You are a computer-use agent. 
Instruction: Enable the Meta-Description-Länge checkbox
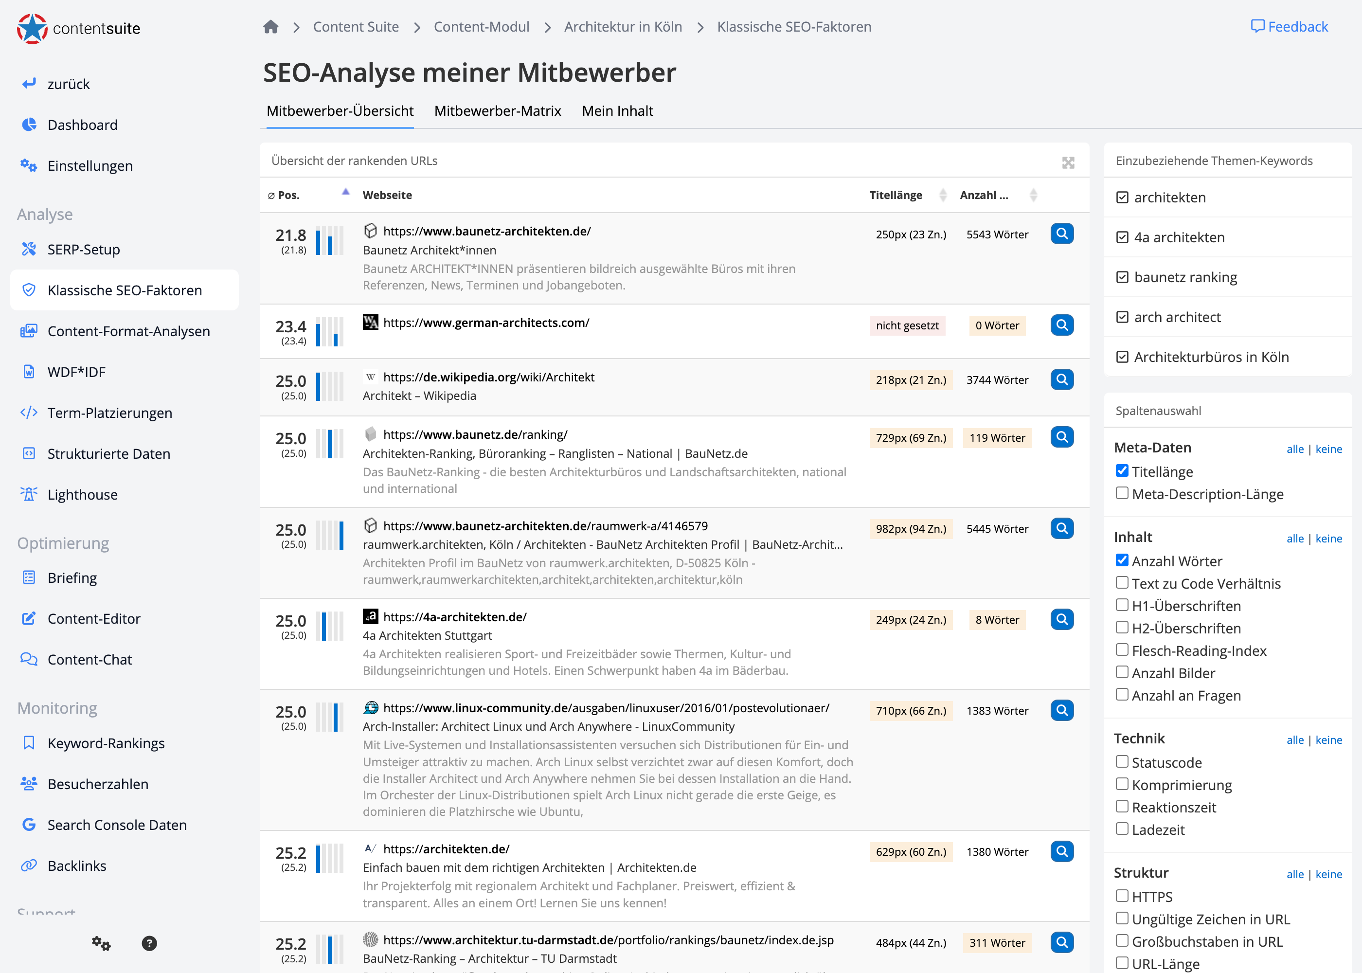click(x=1122, y=493)
